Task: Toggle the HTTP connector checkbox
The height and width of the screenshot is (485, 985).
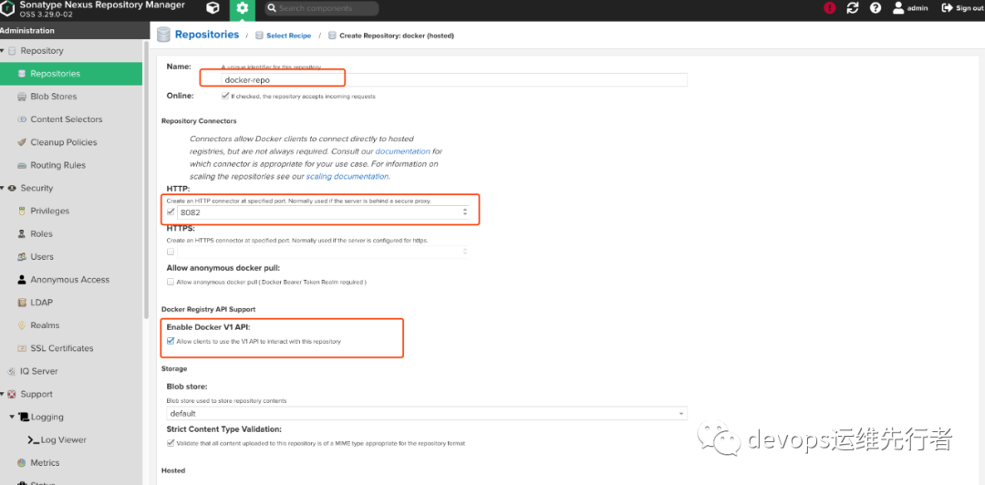Action: (x=171, y=212)
